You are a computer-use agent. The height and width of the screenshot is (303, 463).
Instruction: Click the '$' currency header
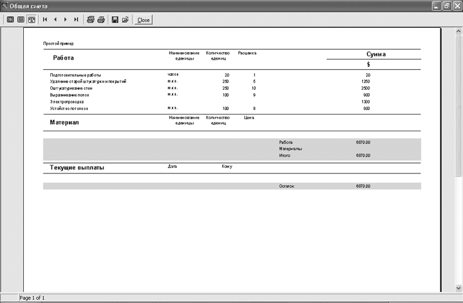click(368, 64)
